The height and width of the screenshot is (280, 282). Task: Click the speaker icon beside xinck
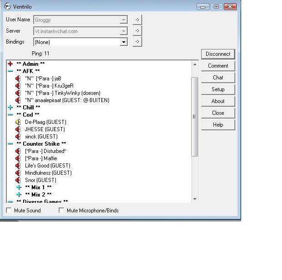18,137
